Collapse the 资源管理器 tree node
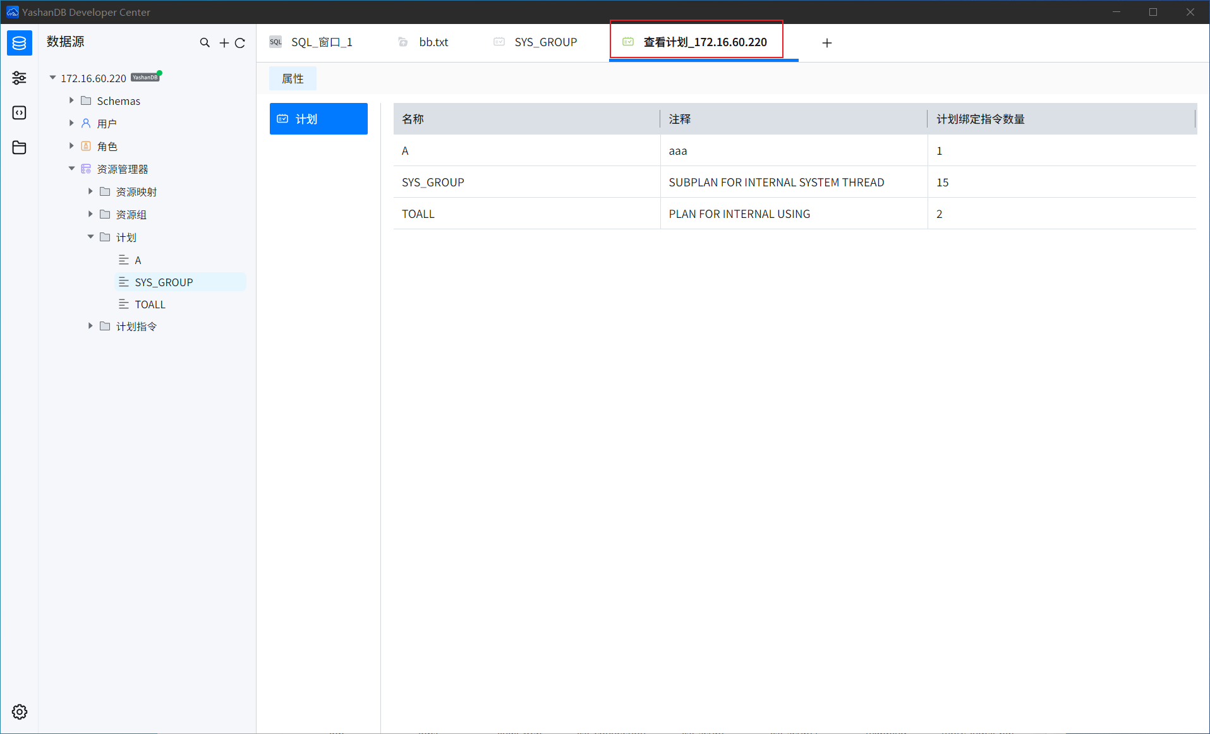 (71, 169)
